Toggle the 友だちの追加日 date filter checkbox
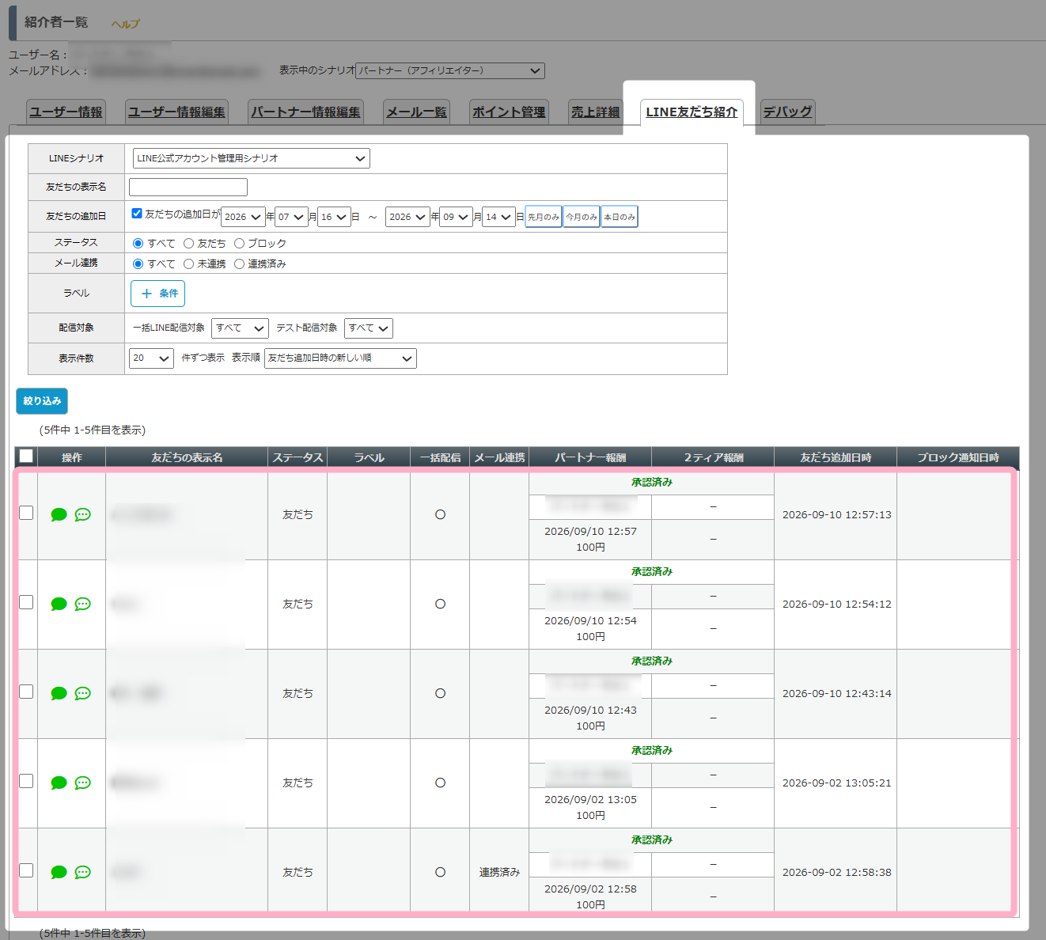The width and height of the screenshot is (1046, 940). pyautogui.click(x=137, y=214)
